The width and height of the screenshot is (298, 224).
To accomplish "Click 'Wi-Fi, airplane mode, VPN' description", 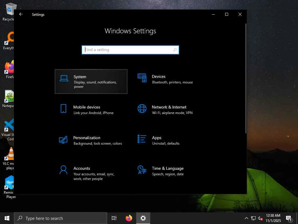I will [172, 113].
